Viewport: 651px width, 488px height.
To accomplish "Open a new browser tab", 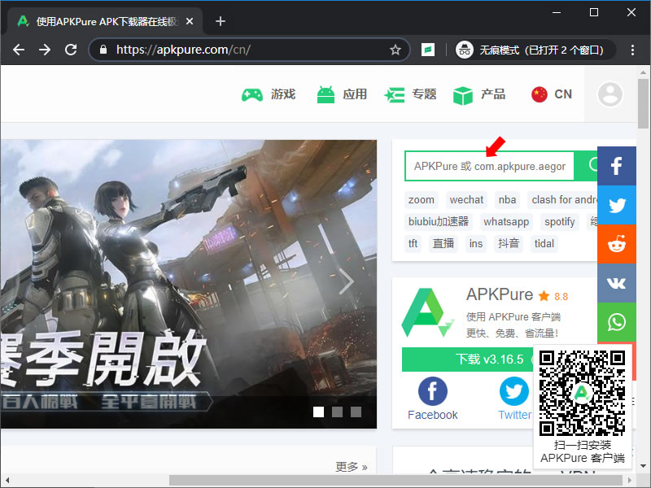I will (x=221, y=21).
